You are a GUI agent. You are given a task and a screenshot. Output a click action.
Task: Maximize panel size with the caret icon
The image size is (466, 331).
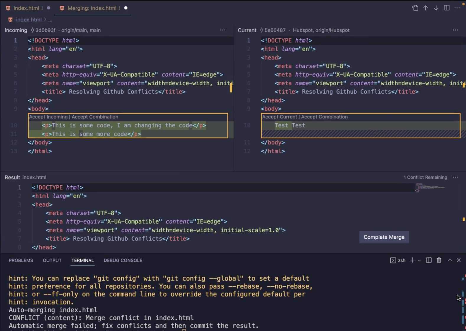pos(449,260)
